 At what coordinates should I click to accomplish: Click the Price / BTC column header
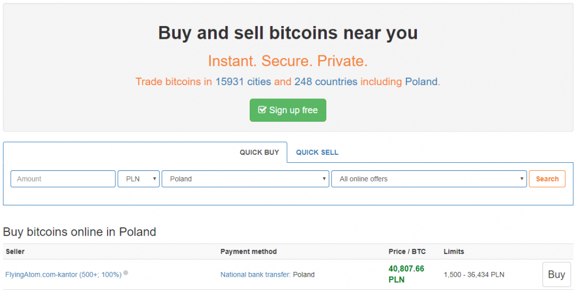click(407, 251)
